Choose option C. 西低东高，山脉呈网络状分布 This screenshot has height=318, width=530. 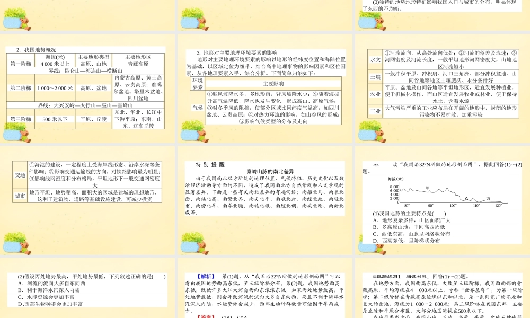tap(411, 234)
